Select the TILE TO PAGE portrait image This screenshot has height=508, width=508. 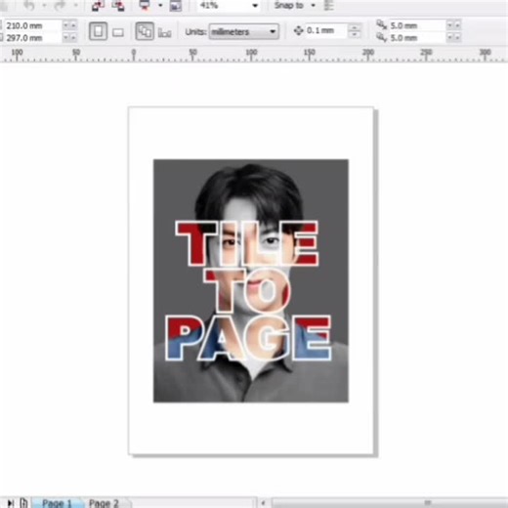tap(251, 280)
